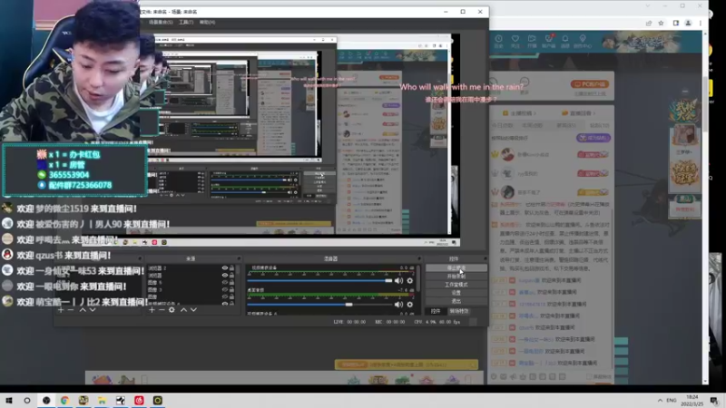Switch to the Controls tab at bottom right

coord(436,311)
